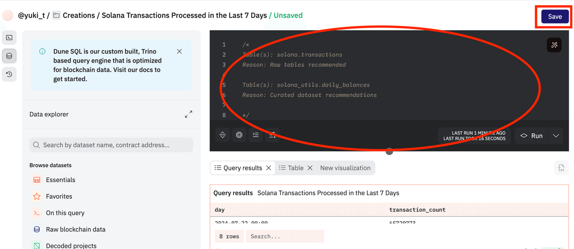
Task: Run the query
Action: 531,136
